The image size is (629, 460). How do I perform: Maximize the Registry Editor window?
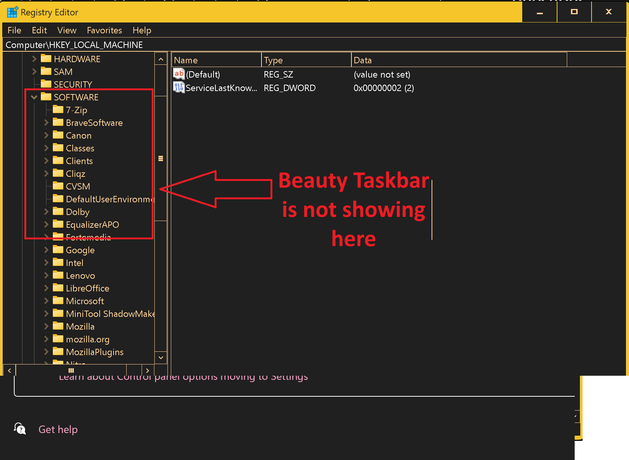click(x=574, y=12)
